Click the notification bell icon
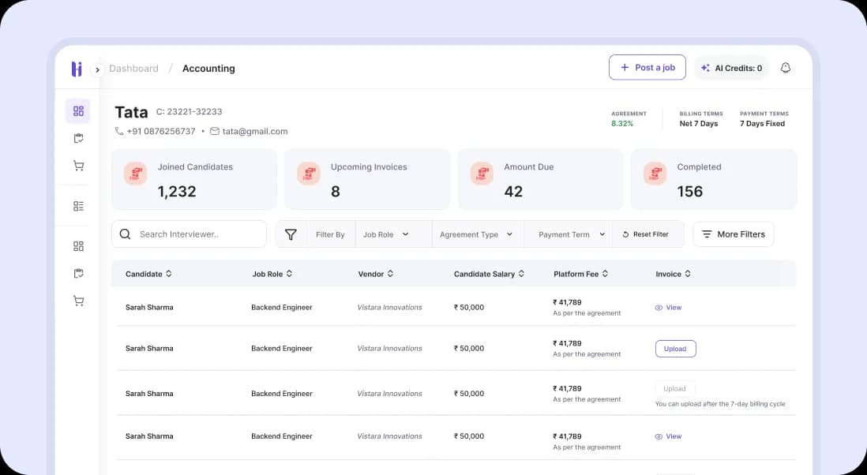 (785, 68)
